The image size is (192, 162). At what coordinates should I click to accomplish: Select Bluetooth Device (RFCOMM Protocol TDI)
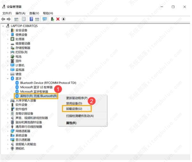tap(48, 83)
